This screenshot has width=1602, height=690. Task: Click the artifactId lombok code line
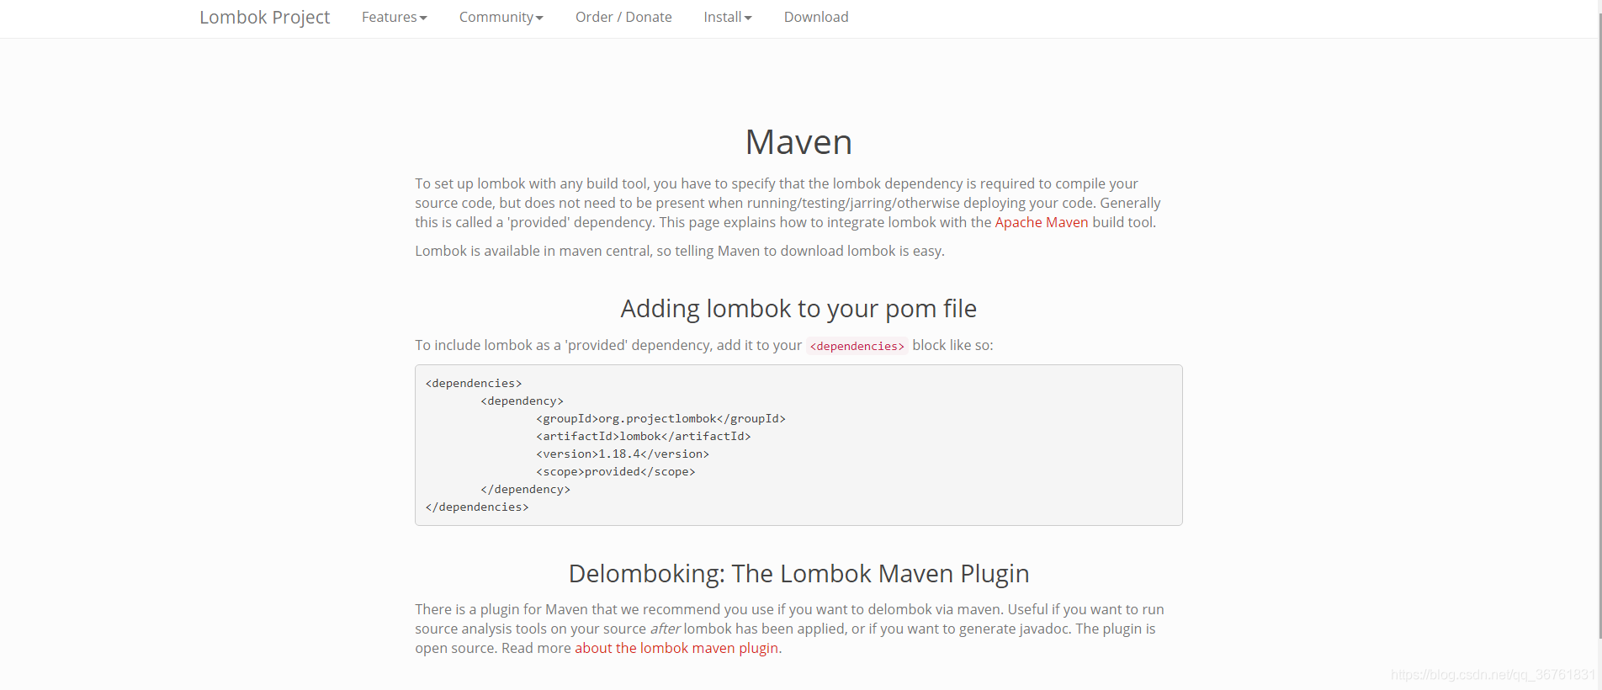[x=644, y=436]
